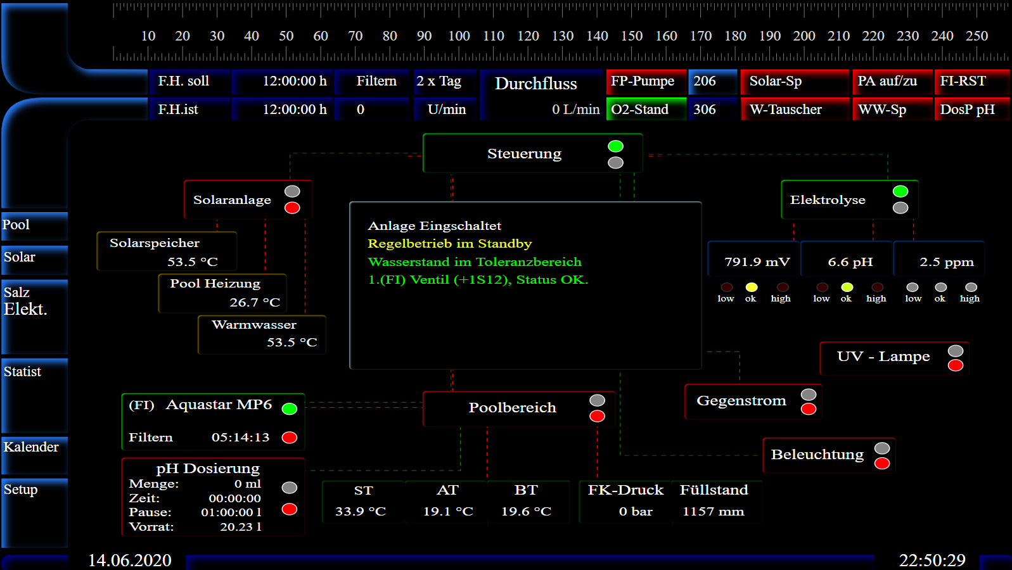Click the green Aquastar MP6 indicator
The width and height of the screenshot is (1012, 570).
pos(290,408)
